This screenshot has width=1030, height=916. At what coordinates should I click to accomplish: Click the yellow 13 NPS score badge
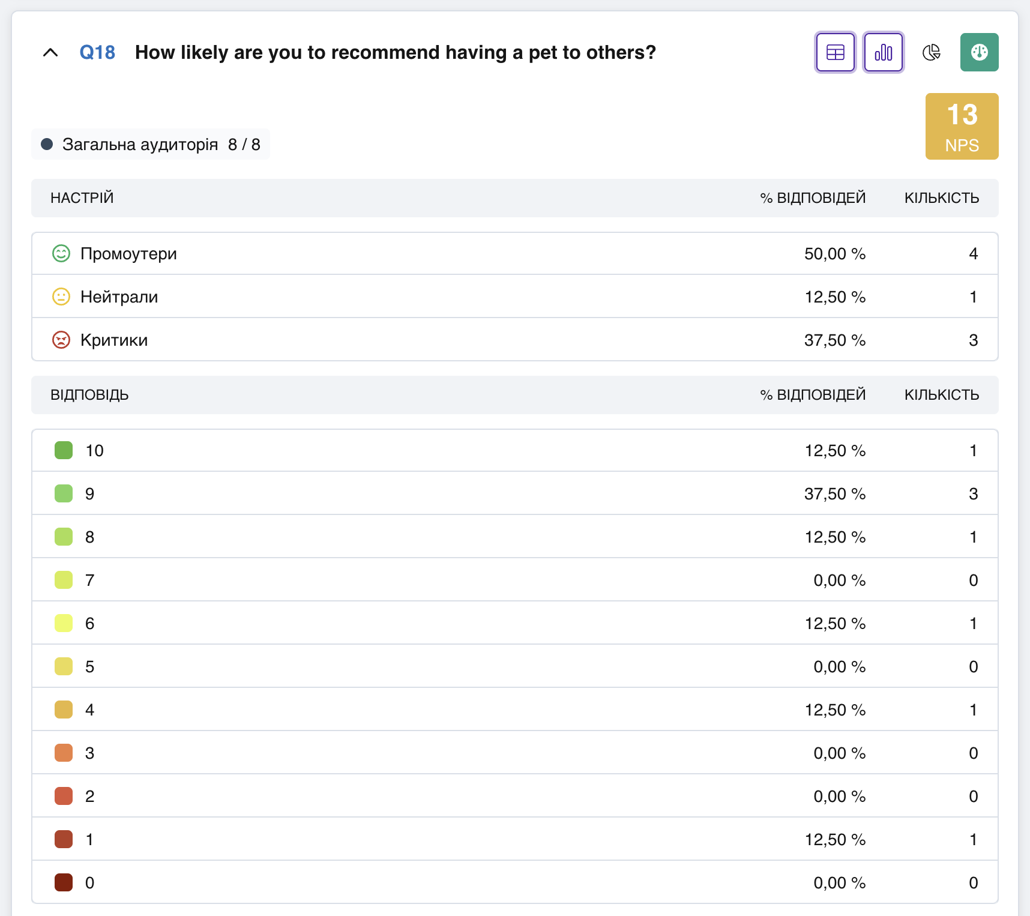pyautogui.click(x=962, y=126)
